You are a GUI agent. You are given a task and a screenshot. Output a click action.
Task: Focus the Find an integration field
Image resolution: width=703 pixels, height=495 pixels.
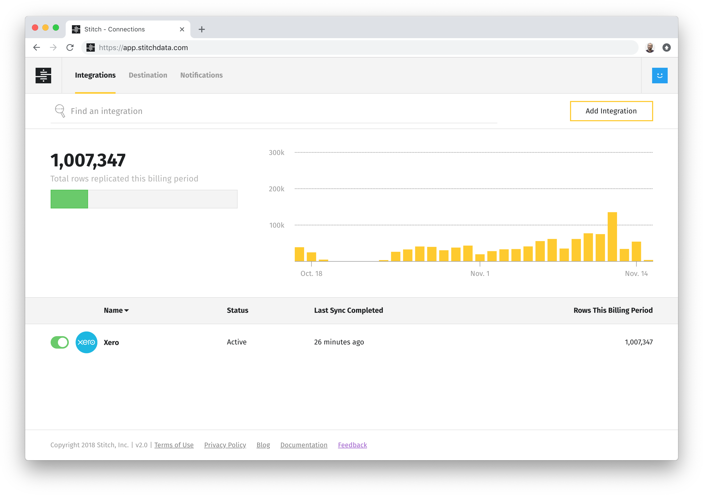[x=276, y=111]
